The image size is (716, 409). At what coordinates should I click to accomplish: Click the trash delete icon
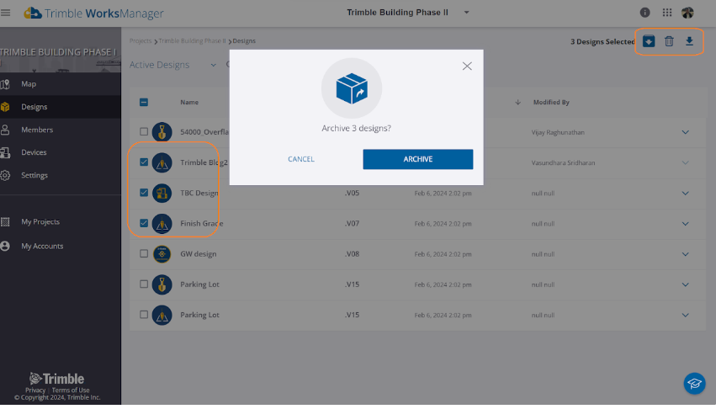coord(669,41)
